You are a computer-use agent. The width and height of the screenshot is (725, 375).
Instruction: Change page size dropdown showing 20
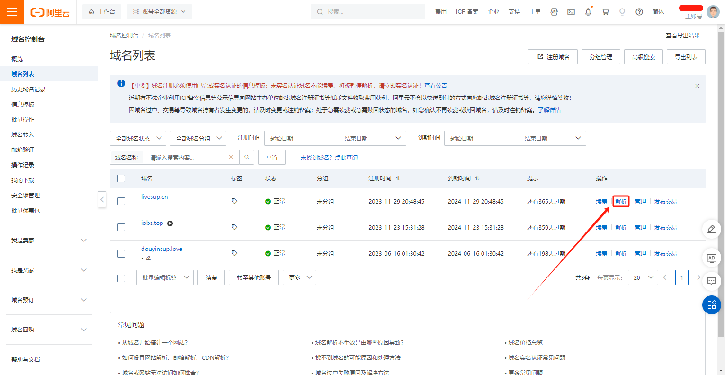(643, 277)
